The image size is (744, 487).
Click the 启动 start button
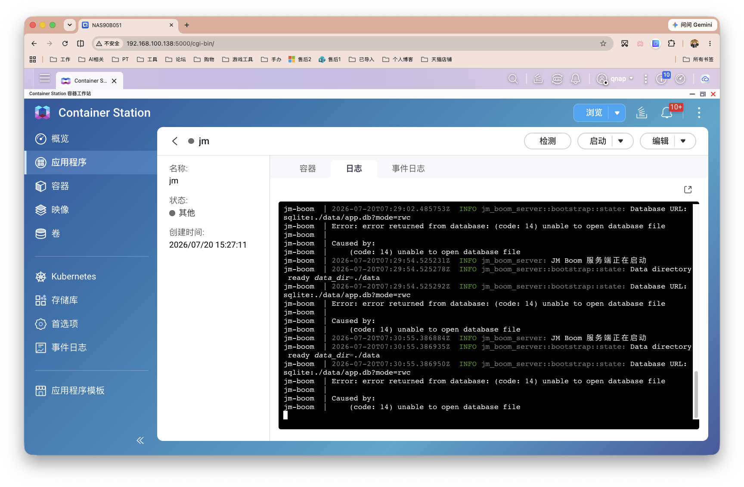(x=598, y=141)
